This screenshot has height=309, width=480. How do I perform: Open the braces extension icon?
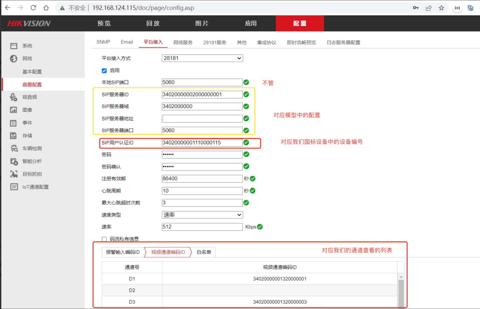(x=457, y=8)
